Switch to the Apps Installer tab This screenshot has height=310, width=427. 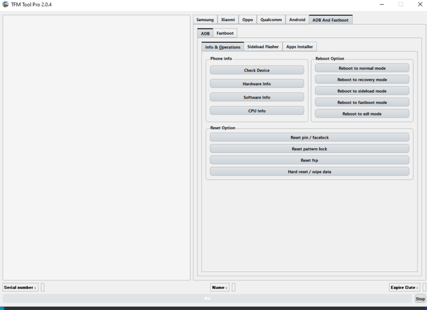coord(299,46)
